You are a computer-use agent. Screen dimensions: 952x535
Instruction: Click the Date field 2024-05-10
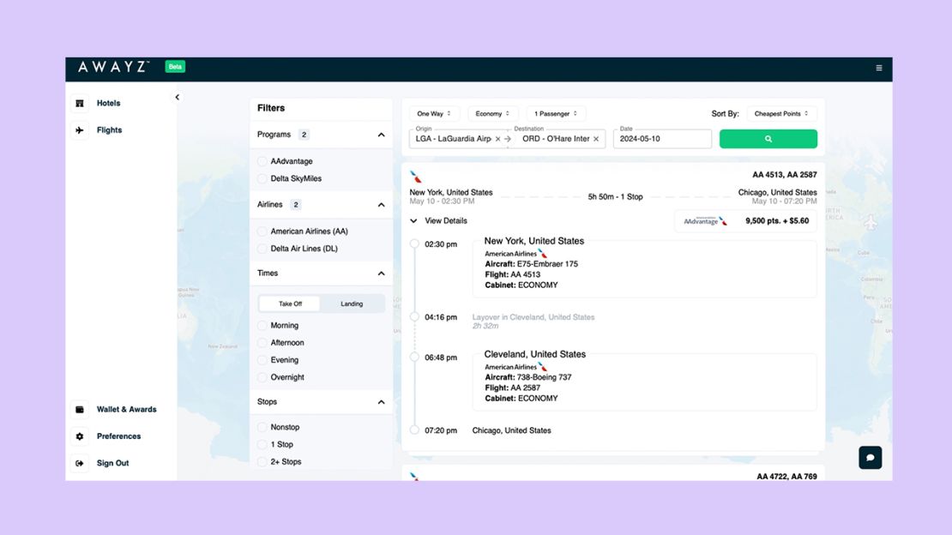click(662, 139)
